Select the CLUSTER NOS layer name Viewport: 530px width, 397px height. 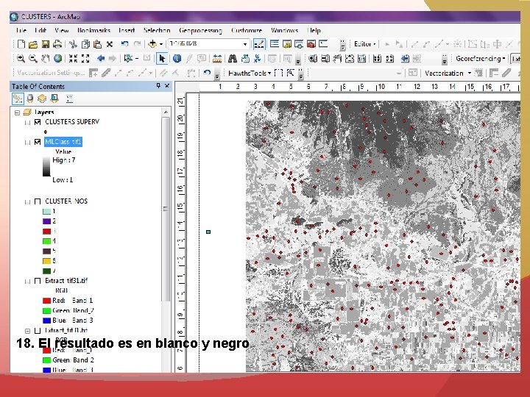[x=66, y=201]
